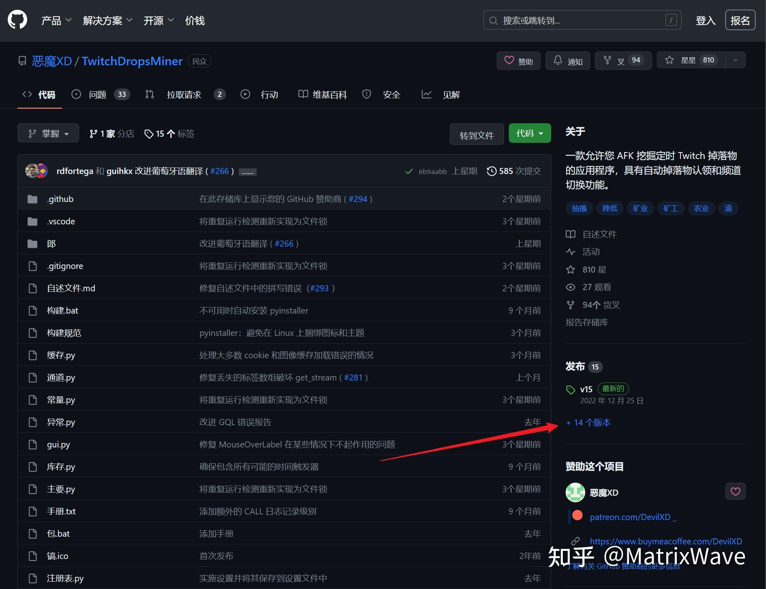
Task: Switch to the 代码 tab
Action: (39, 95)
